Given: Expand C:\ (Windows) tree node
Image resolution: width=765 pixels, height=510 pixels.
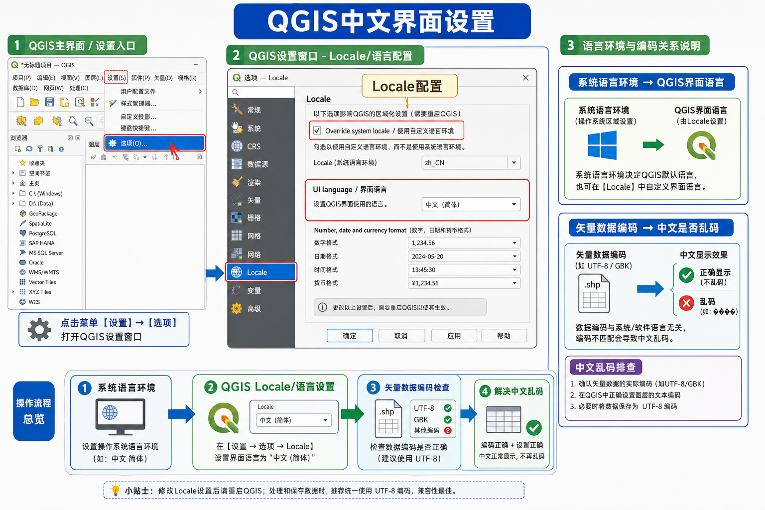Looking at the screenshot, I should tap(13, 193).
